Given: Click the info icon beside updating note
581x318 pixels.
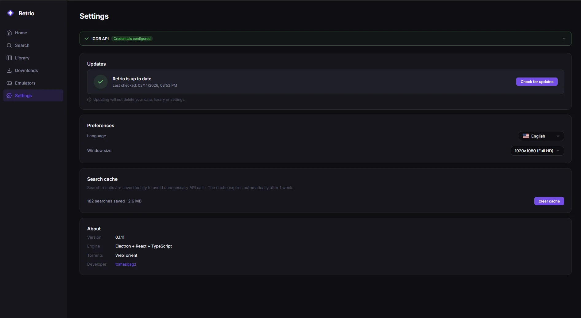Looking at the screenshot, I should (x=89, y=100).
